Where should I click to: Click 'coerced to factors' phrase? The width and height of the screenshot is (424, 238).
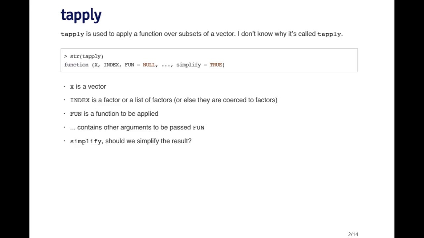[250, 100]
